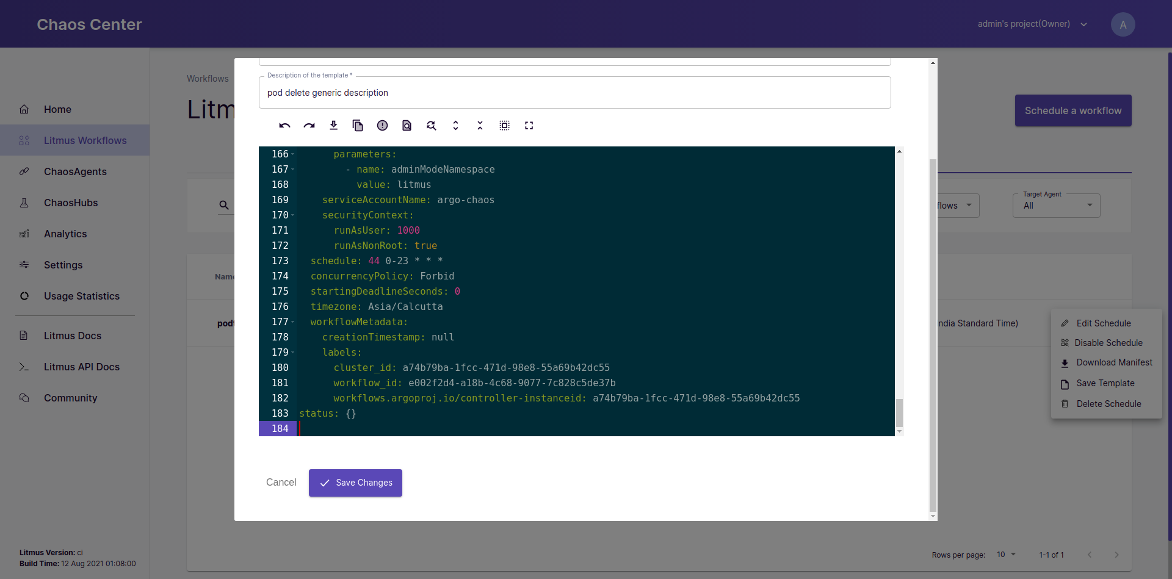Click the find and replace icon
This screenshot has width=1172, height=579.
(431, 126)
